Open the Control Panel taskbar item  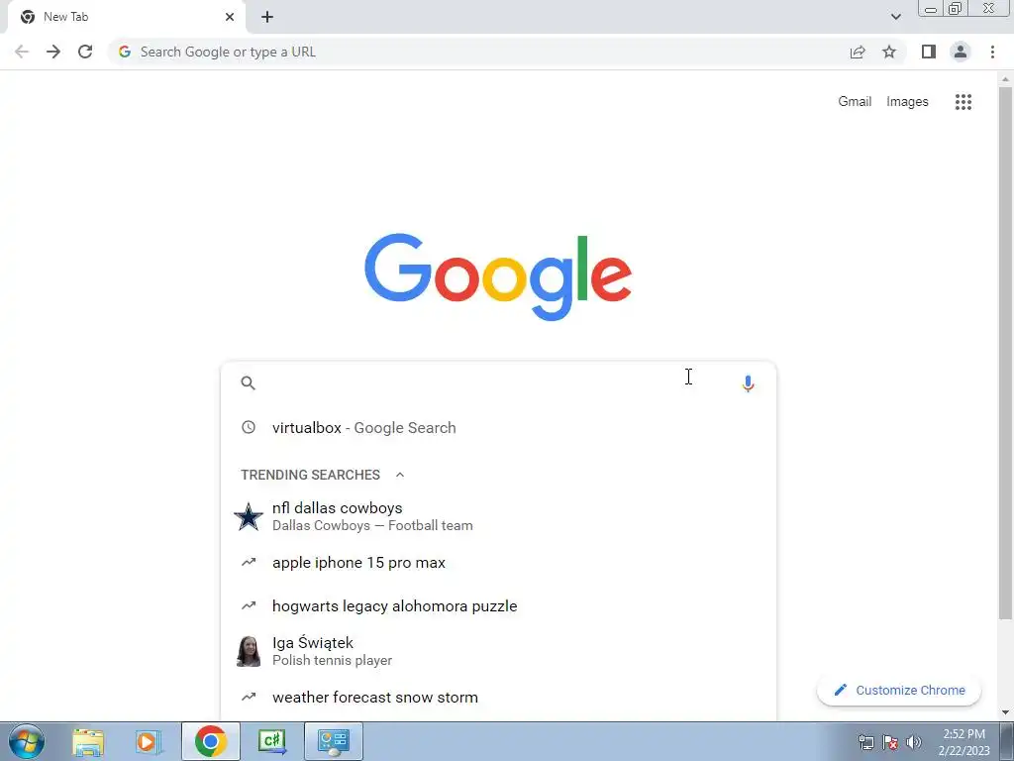point(333,741)
